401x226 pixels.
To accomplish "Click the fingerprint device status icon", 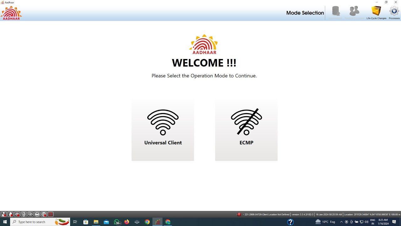I will (x=24, y=214).
